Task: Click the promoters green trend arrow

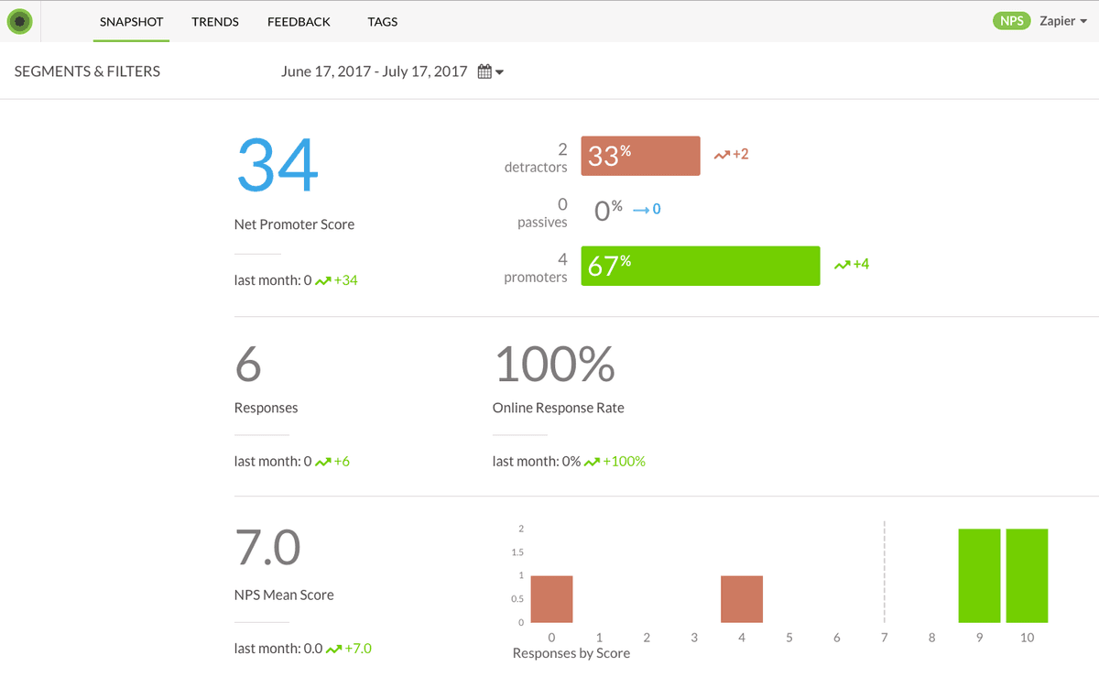Action: pyautogui.click(x=842, y=265)
